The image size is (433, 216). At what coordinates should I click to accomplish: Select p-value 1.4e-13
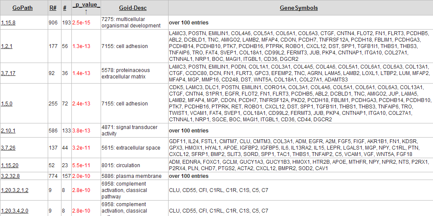[81, 72]
